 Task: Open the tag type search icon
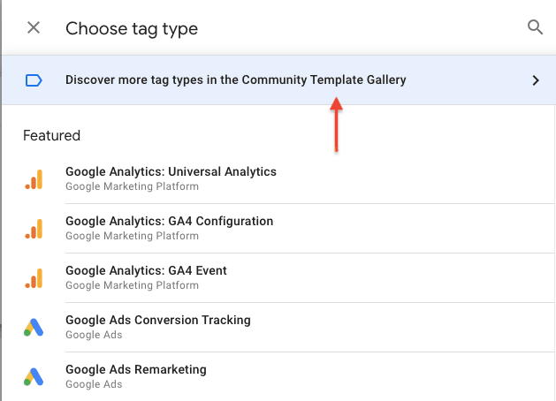click(535, 27)
